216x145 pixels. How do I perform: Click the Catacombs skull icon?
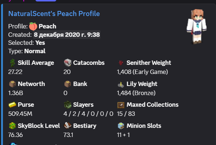pyautogui.click(x=68, y=63)
